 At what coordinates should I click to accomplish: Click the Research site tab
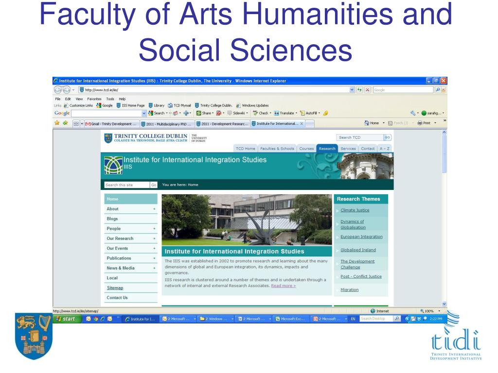click(327, 149)
